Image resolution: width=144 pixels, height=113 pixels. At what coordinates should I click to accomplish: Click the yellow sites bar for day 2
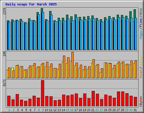[12, 69]
